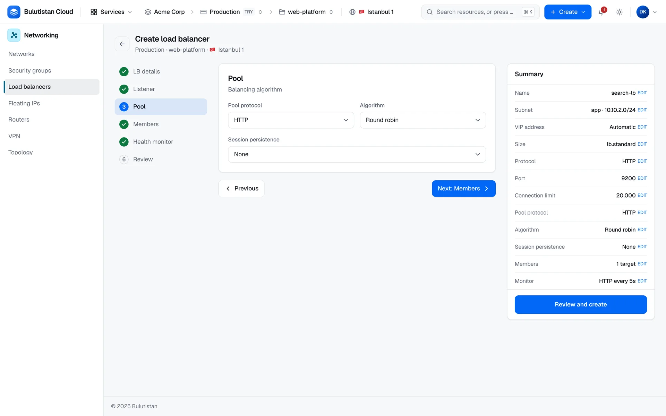Open Topology in sidebar
666x416 pixels.
point(20,153)
